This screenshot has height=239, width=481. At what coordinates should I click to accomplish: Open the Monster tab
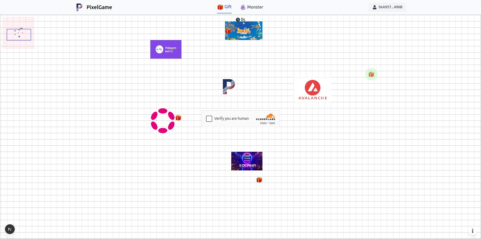point(252,7)
